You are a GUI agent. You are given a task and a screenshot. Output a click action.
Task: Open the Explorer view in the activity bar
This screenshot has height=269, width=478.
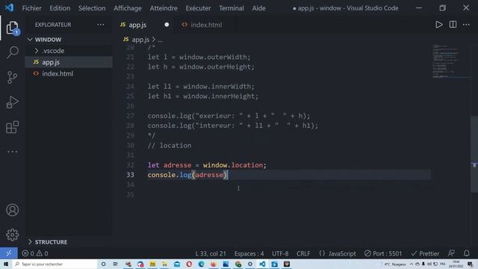12,28
